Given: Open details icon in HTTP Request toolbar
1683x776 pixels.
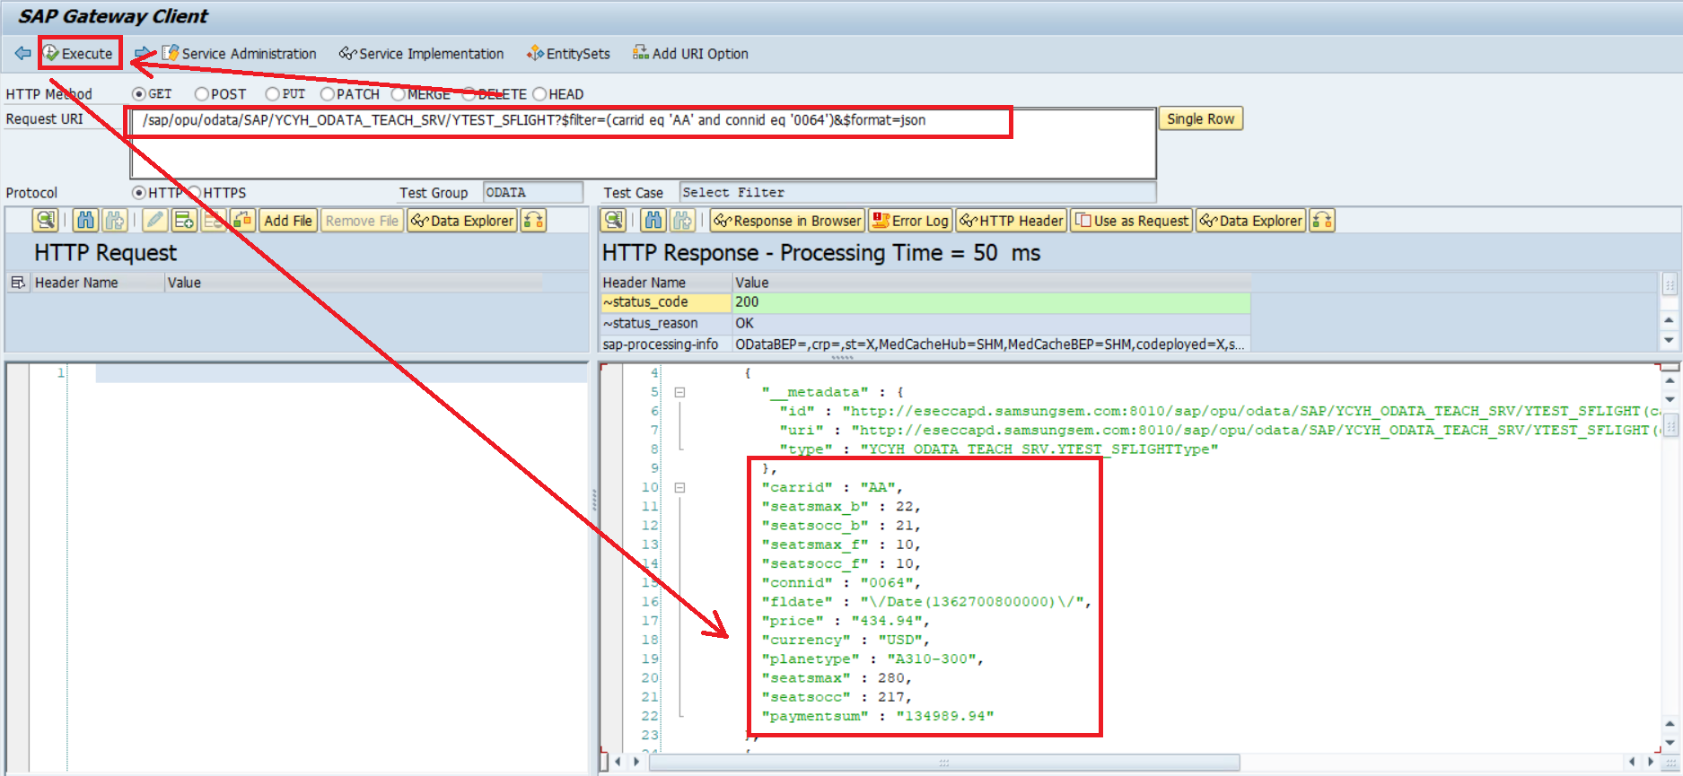Looking at the screenshot, I should [45, 221].
